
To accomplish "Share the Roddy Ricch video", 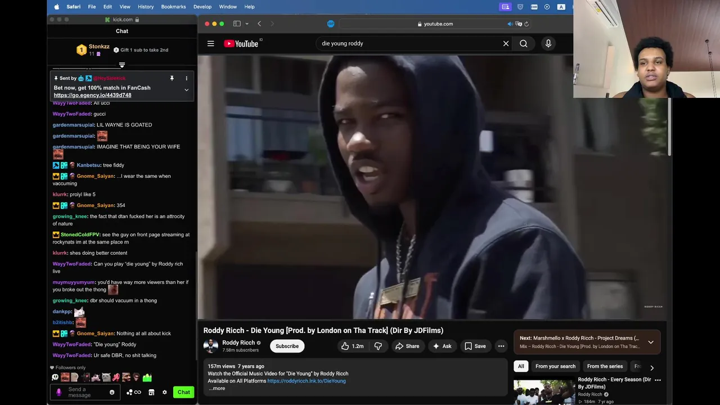I will [407, 346].
